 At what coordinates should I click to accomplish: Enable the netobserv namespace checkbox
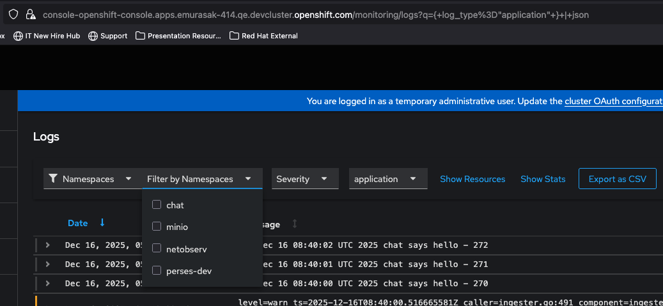tap(157, 249)
